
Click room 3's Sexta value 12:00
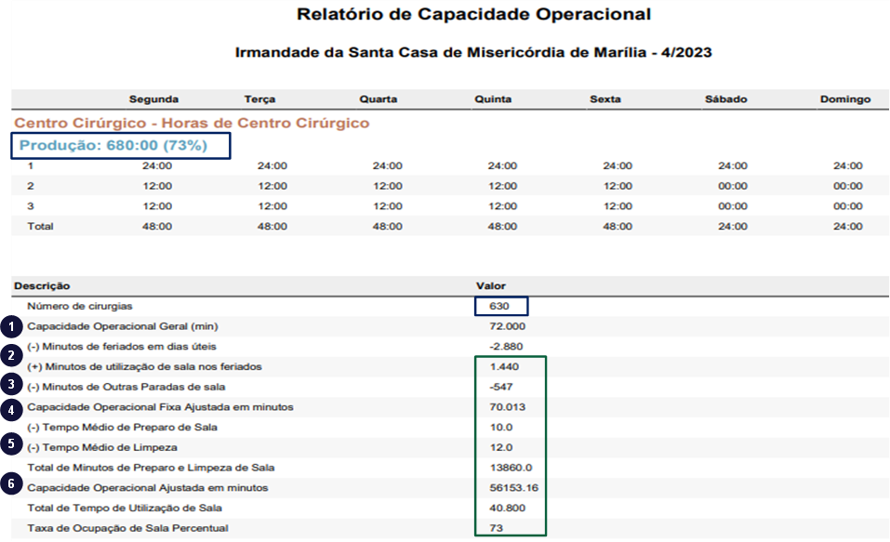tap(618, 206)
